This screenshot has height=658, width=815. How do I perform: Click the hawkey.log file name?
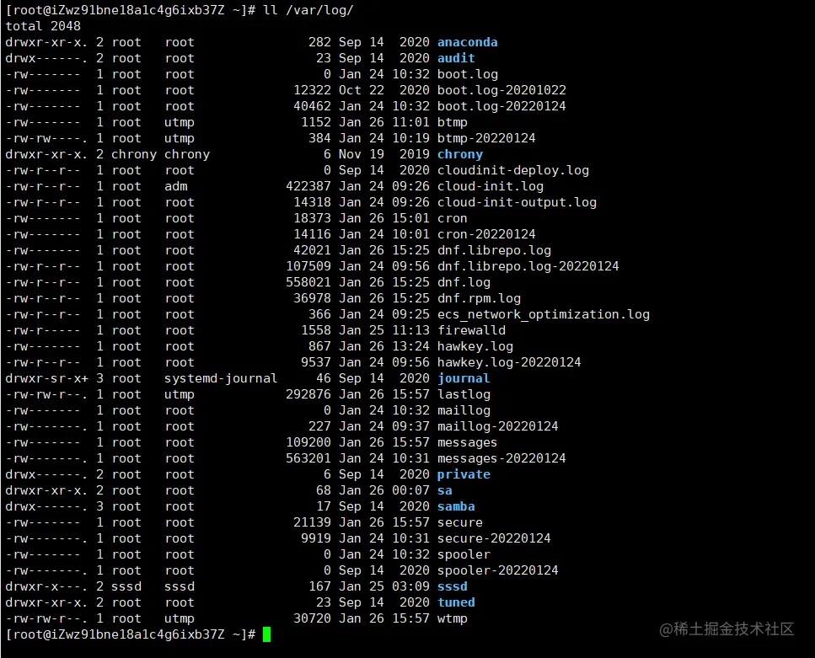475,346
